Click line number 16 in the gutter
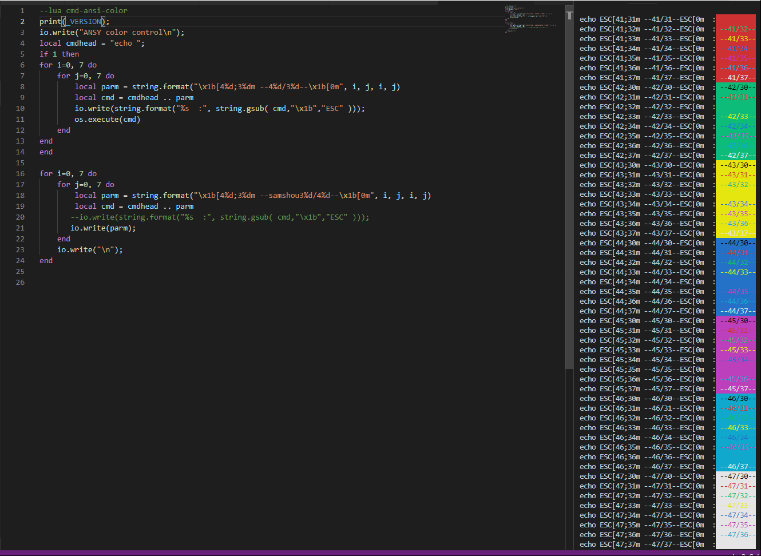The width and height of the screenshot is (761, 556). tap(20, 174)
